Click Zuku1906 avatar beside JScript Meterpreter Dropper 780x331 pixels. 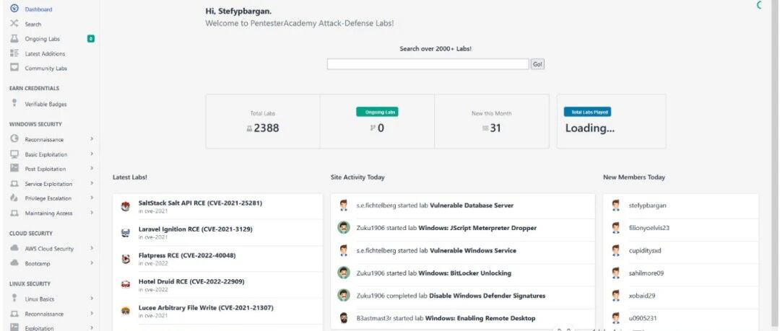click(x=343, y=228)
